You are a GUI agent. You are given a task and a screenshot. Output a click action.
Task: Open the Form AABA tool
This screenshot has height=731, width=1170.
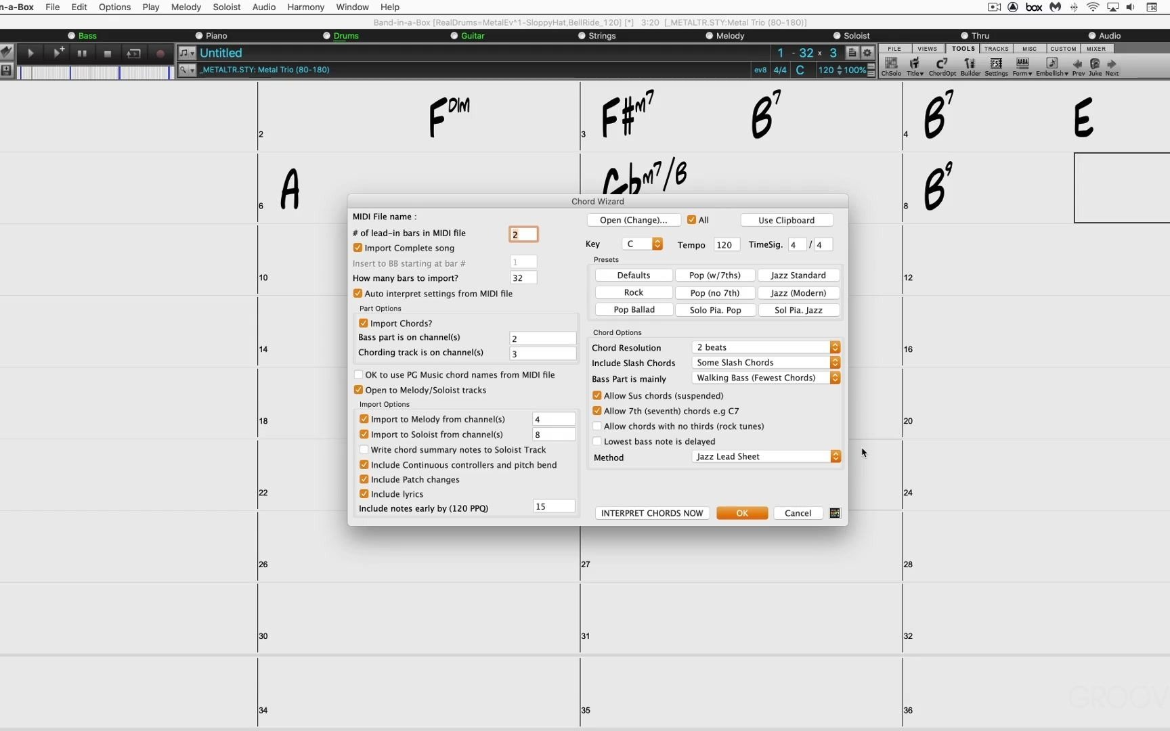tap(1022, 66)
